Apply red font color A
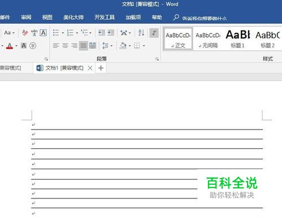 (10, 46)
